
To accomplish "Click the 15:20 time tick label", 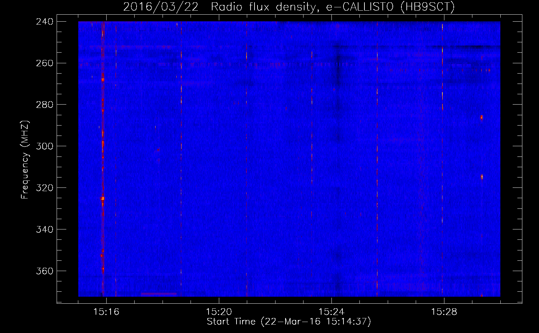I will pos(219,312).
